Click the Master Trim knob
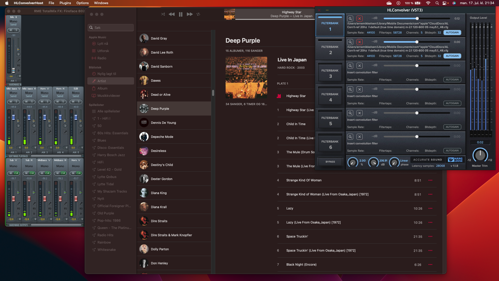Screen dimensions: 499x281 tap(480, 155)
